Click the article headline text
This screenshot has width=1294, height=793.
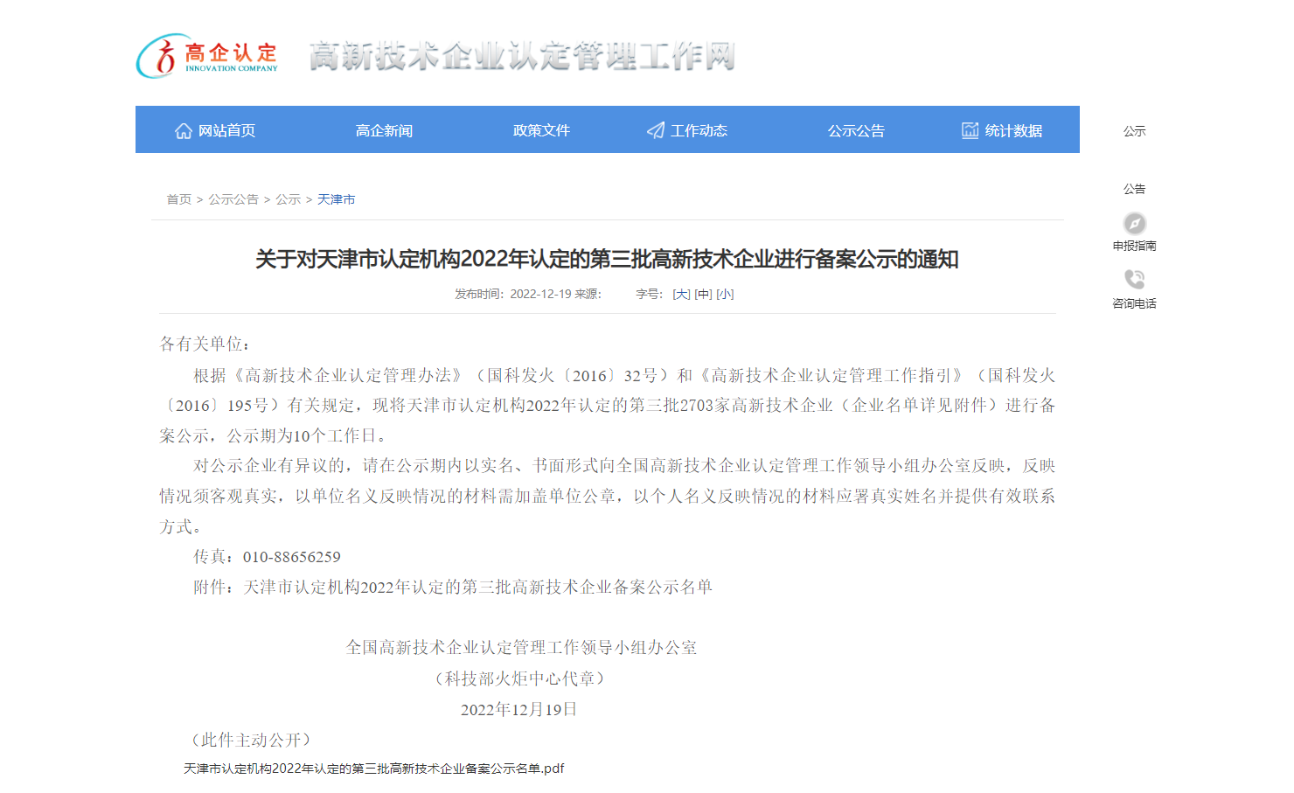pyautogui.click(x=607, y=260)
